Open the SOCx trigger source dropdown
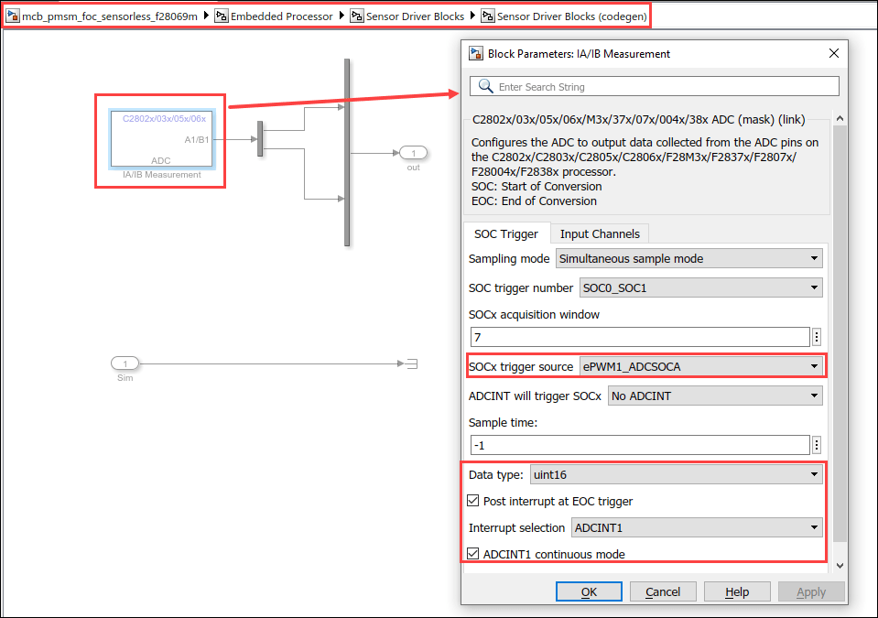878x618 pixels. click(700, 367)
